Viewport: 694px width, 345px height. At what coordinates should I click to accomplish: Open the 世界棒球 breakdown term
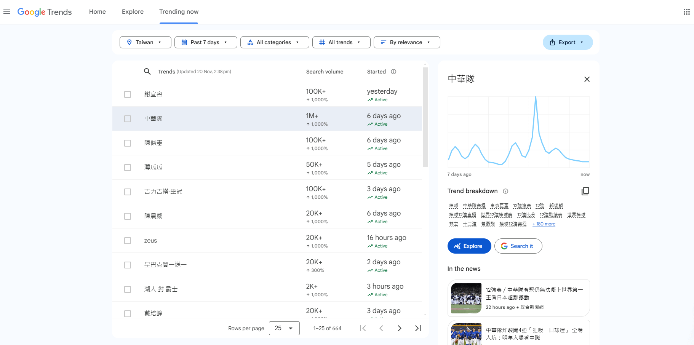(x=576, y=215)
